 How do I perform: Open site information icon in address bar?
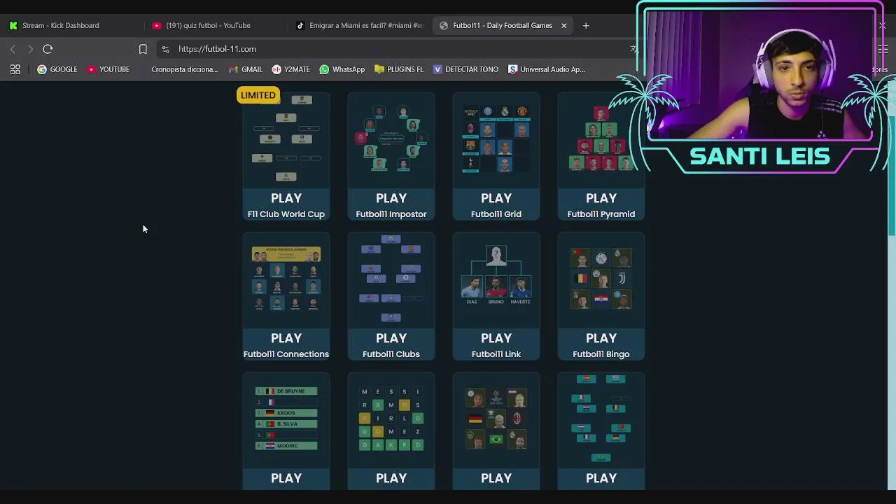(165, 49)
